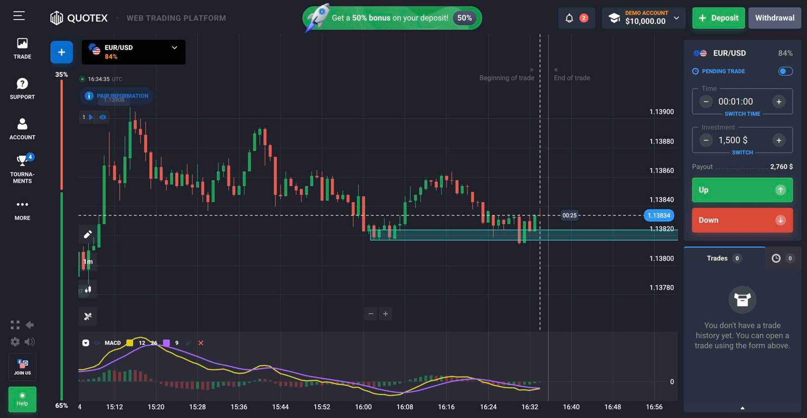Click the Withdrawal button

(775, 18)
